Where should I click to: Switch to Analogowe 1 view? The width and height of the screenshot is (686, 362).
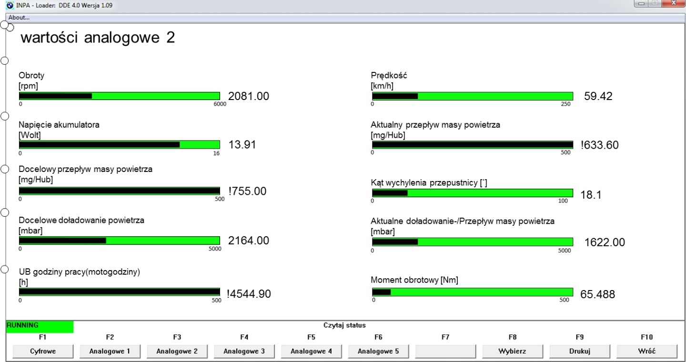(x=110, y=352)
